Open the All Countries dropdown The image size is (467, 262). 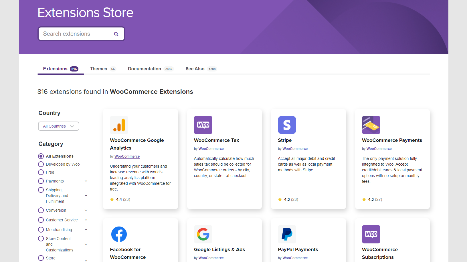[x=58, y=126]
